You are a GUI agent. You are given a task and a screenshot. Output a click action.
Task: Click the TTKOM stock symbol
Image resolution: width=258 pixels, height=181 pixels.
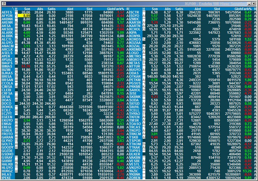(x=135, y=144)
